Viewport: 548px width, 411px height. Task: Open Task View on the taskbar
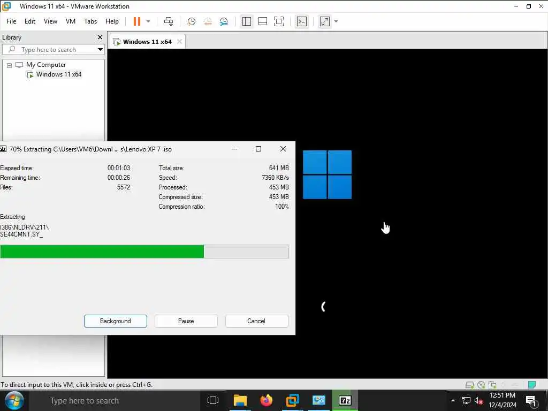coord(213,400)
